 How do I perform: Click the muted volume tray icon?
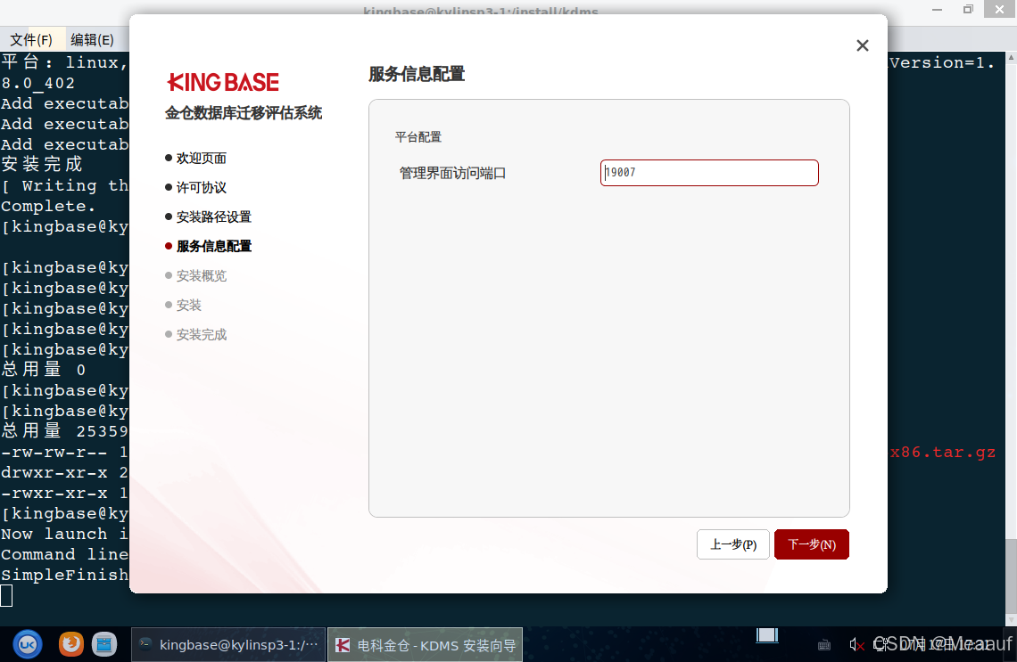click(x=856, y=644)
